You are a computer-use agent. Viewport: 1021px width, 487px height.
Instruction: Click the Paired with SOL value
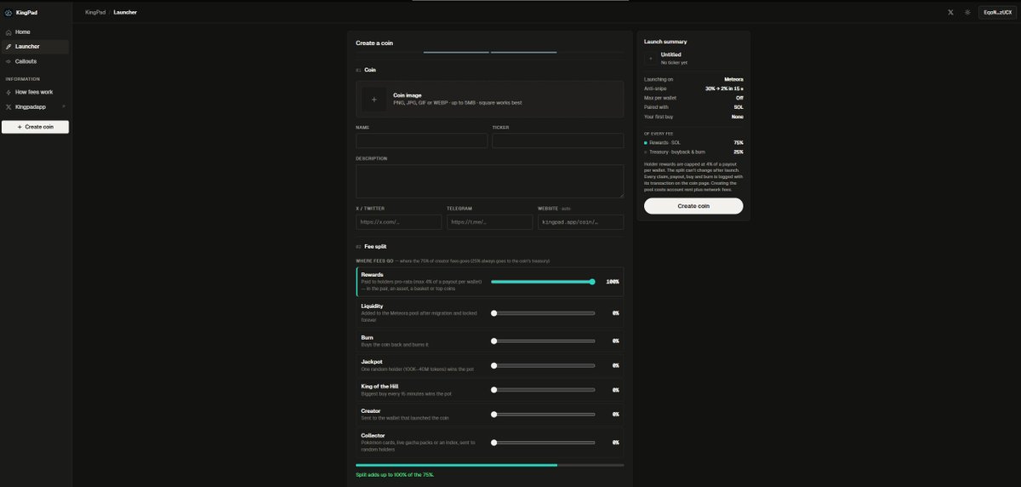(x=739, y=107)
